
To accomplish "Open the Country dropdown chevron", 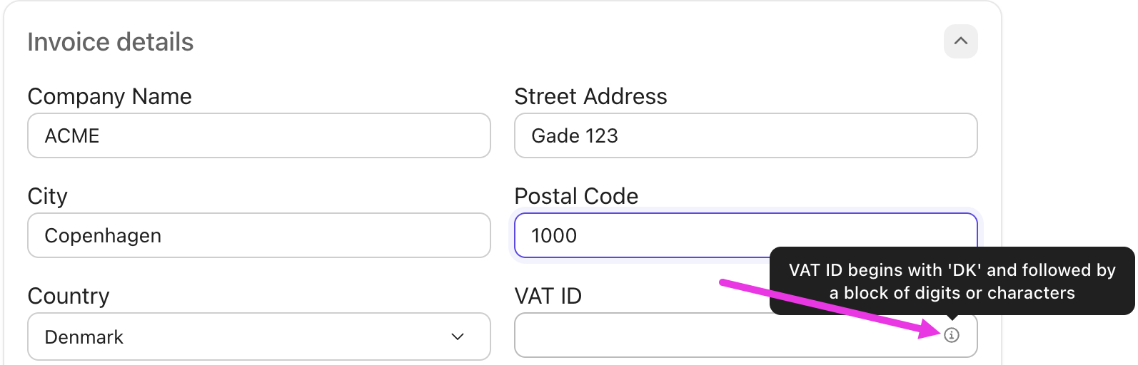I will coord(458,336).
